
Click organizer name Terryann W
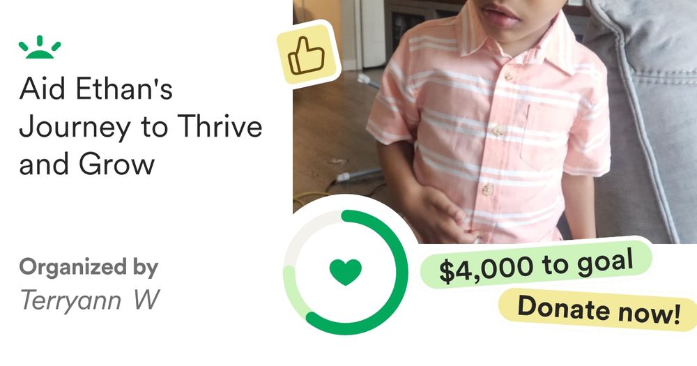89,300
